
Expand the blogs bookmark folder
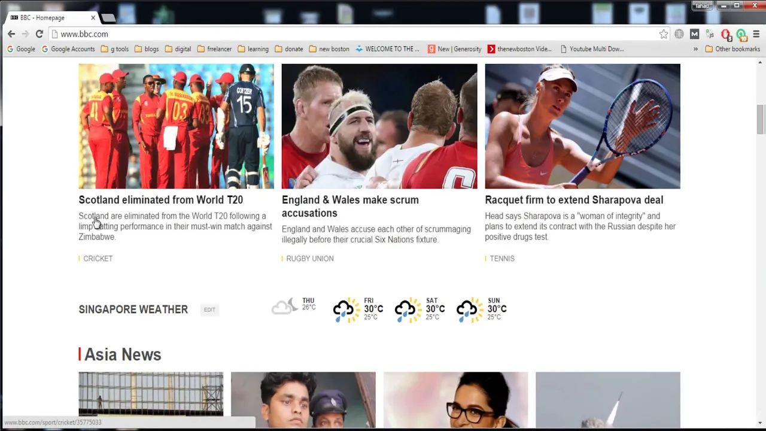147,49
